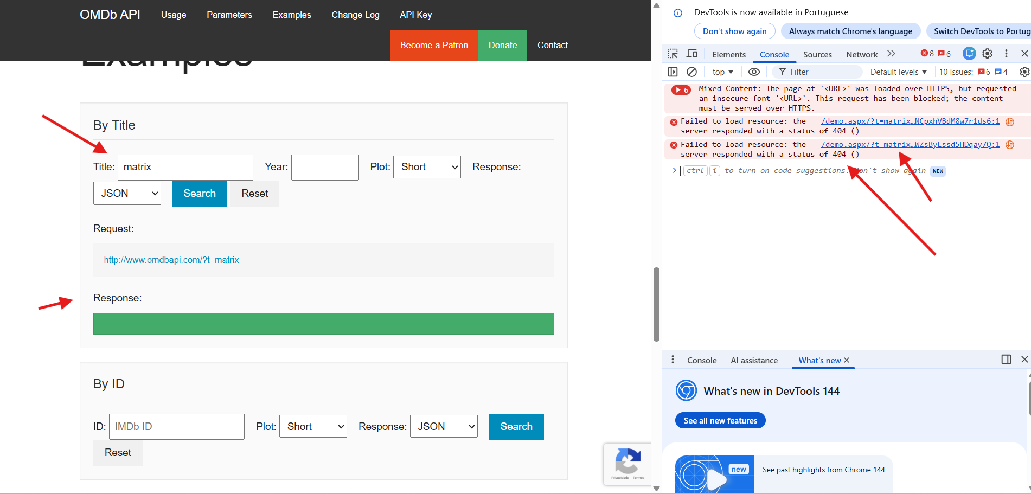Screen dimensions: 1031x494
Task: Click the Become a Patron button
Action: (434, 45)
